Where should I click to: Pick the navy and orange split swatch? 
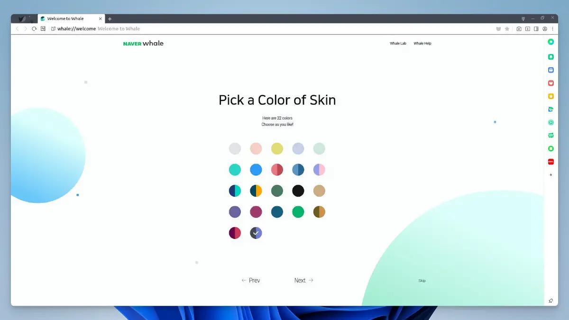coord(256,191)
